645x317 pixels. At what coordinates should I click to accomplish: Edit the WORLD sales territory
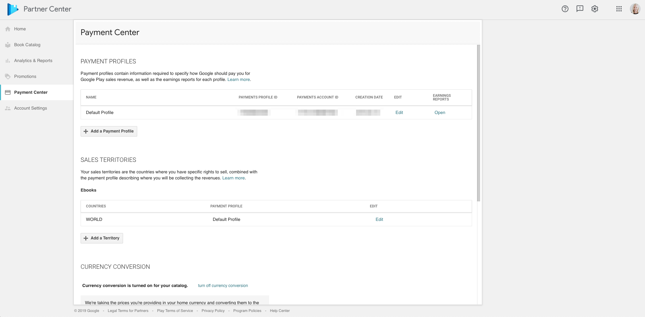pos(379,220)
